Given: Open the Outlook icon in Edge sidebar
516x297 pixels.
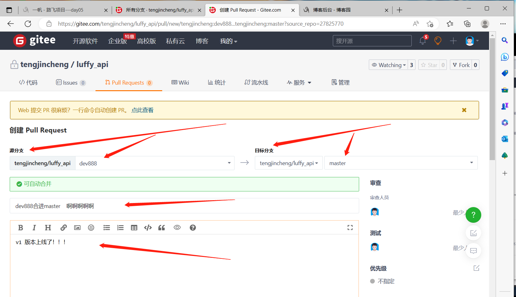Looking at the screenshot, I should pos(505,139).
